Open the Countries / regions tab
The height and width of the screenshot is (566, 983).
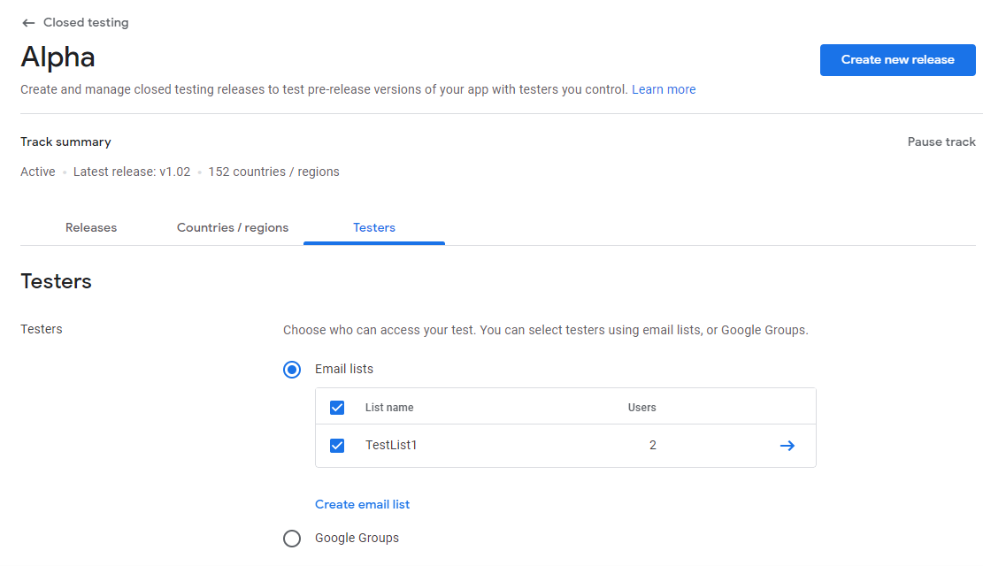point(233,227)
